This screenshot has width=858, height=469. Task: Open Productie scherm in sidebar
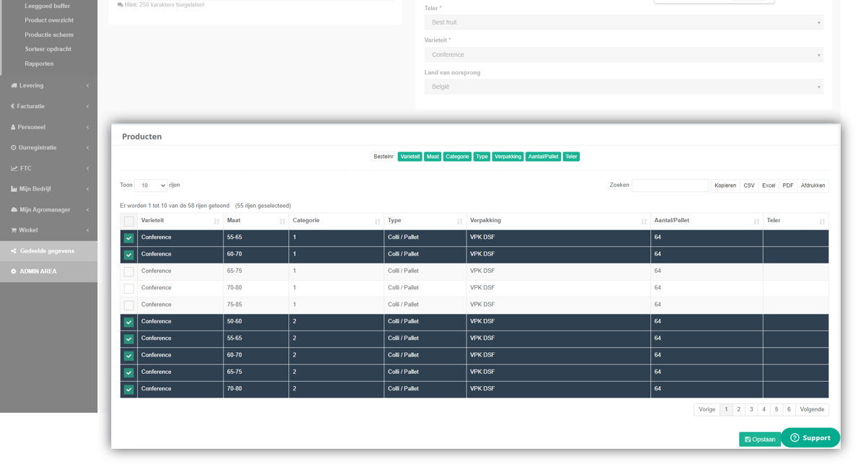[49, 35]
